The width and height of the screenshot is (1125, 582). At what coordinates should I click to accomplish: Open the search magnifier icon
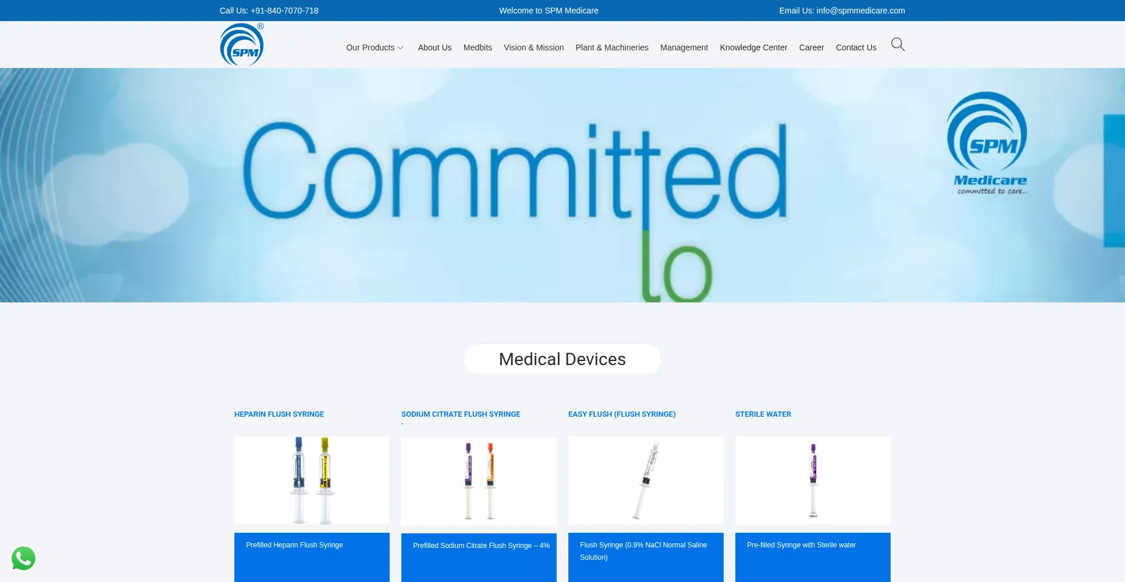pyautogui.click(x=898, y=45)
